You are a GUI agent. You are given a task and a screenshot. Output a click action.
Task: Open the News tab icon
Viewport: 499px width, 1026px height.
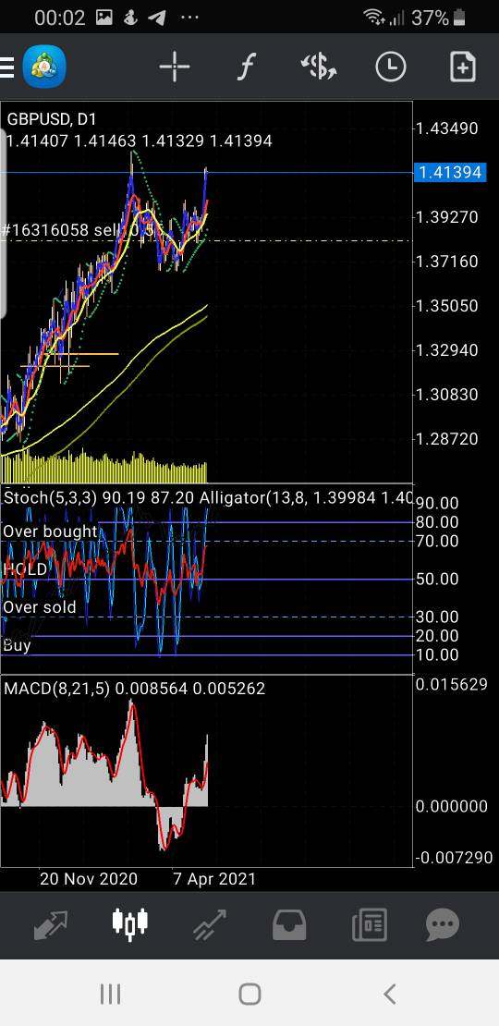click(369, 924)
